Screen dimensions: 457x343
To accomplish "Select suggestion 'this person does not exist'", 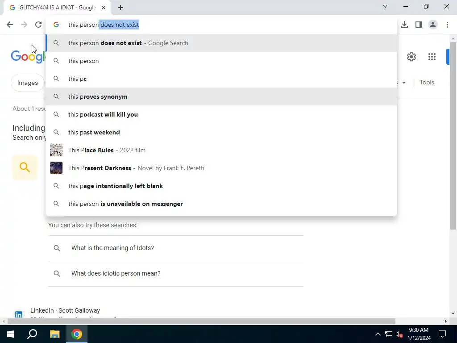I will 221,43.
